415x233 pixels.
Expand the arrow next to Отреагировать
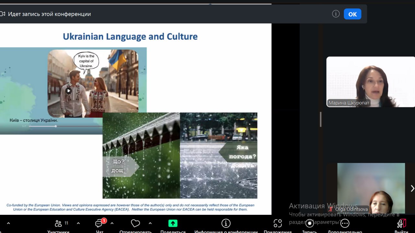point(150,223)
